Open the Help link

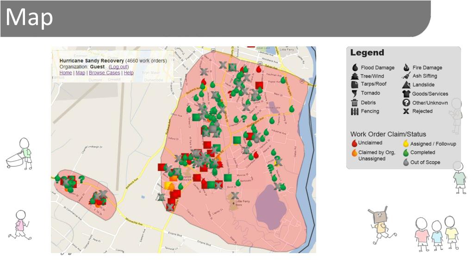[129, 73]
